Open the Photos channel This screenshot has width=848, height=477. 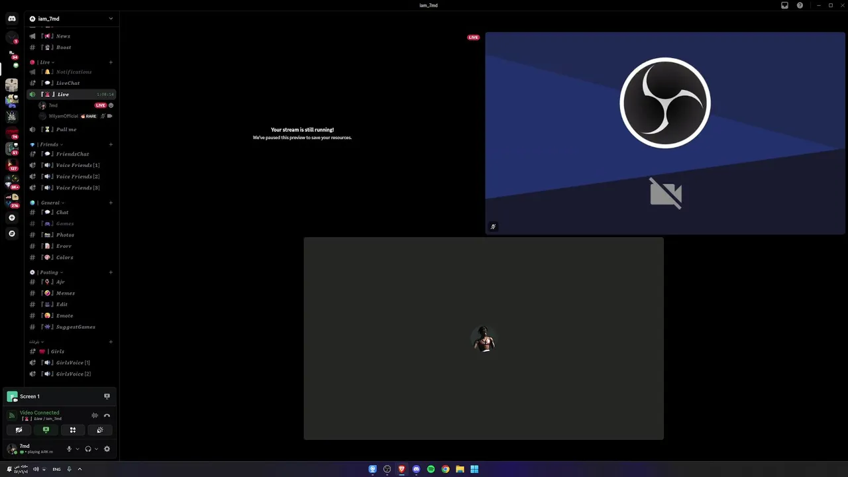pyautogui.click(x=72, y=235)
